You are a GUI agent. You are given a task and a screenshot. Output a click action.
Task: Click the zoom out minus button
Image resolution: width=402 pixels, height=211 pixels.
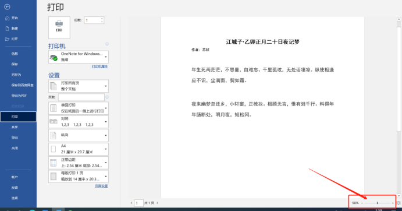coord(362,203)
